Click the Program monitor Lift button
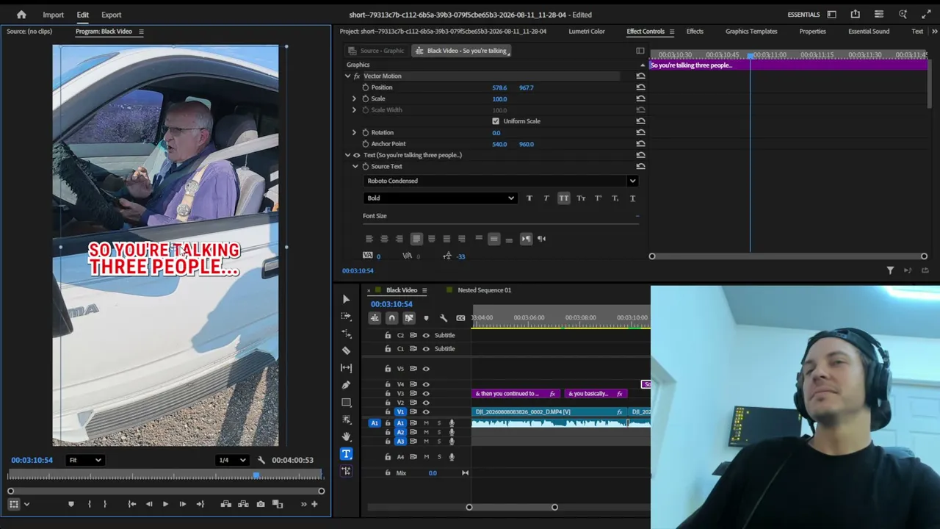940x529 pixels. [225, 504]
